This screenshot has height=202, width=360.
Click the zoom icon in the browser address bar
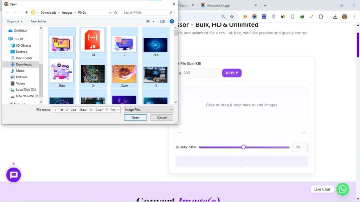point(223,16)
